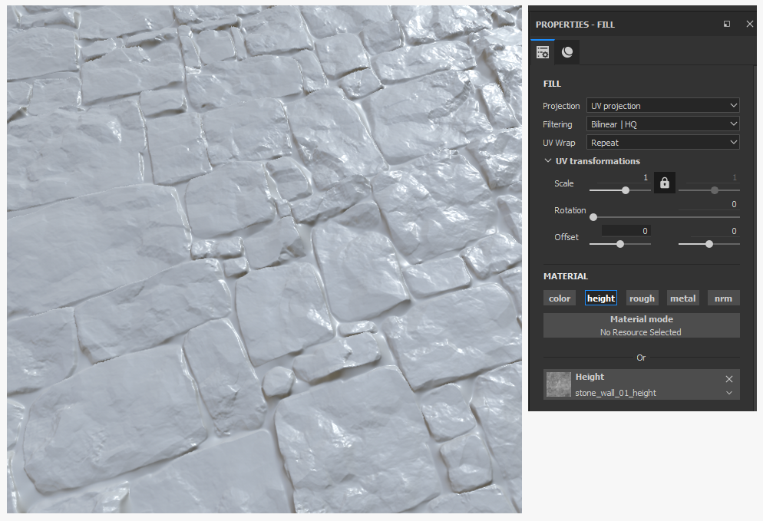763x521 pixels.
Task: Switch to the material sphere tab icon
Action: (567, 52)
